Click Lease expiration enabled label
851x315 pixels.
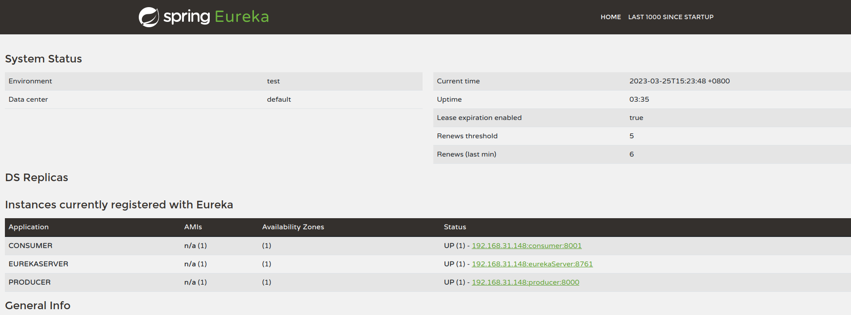point(479,118)
